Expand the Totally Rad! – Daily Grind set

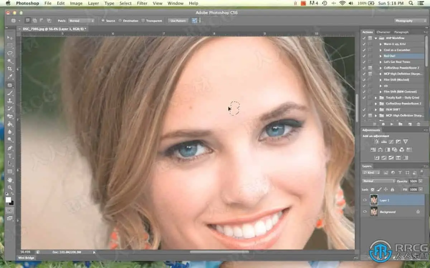pyautogui.click(x=376, y=98)
